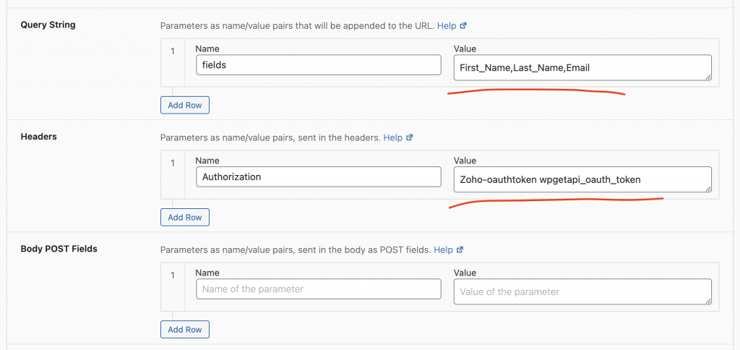The image size is (740, 350).
Task: Open the Query String Help link
Action: click(x=446, y=25)
